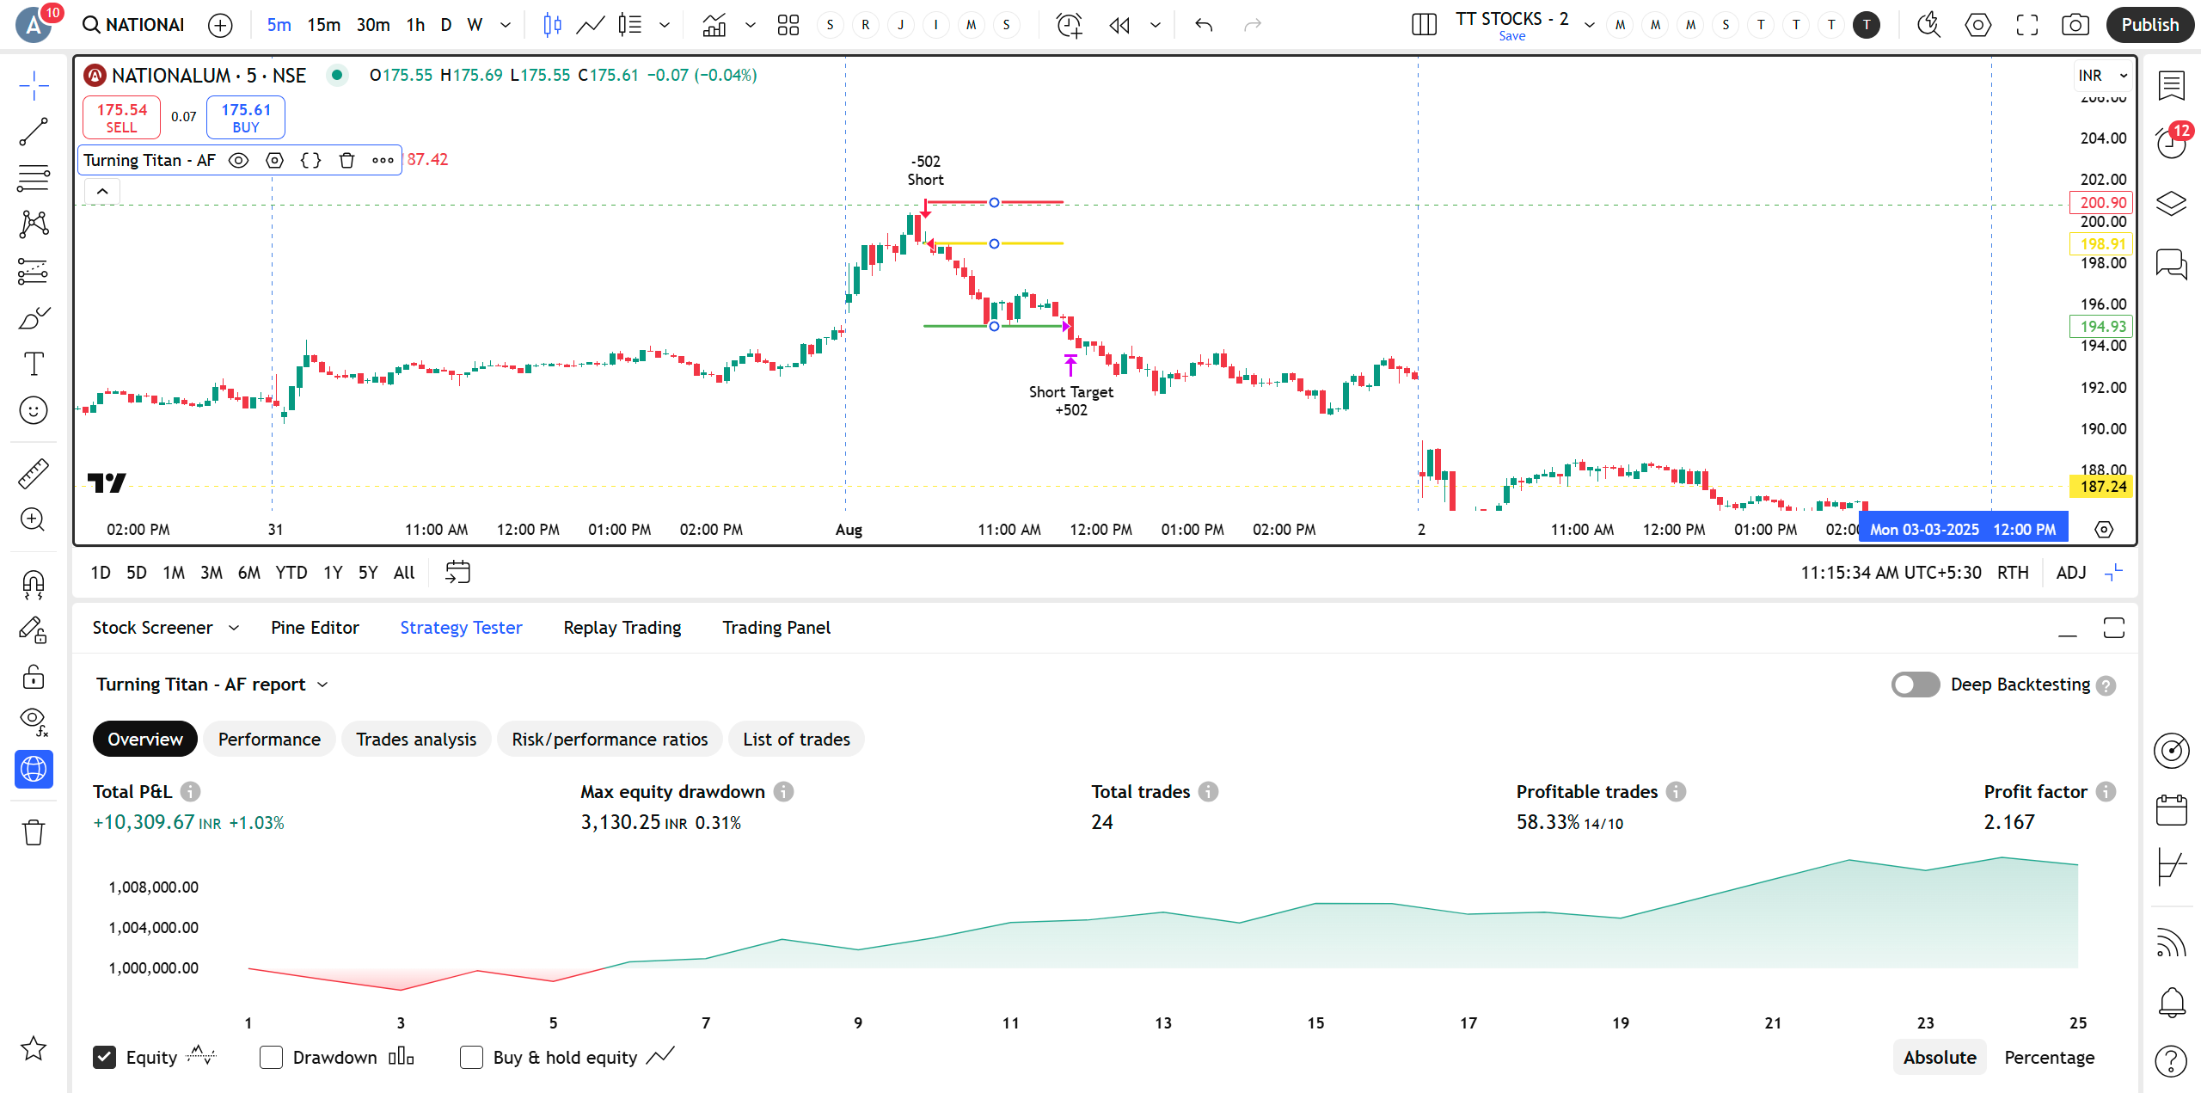The image size is (2201, 1093).
Task: Enable the Buy & hold equity checkbox
Action: 471,1057
